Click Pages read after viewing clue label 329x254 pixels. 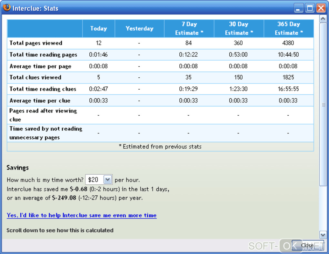pyautogui.click(x=43, y=115)
